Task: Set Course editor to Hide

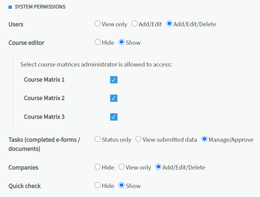Action: click(97, 42)
